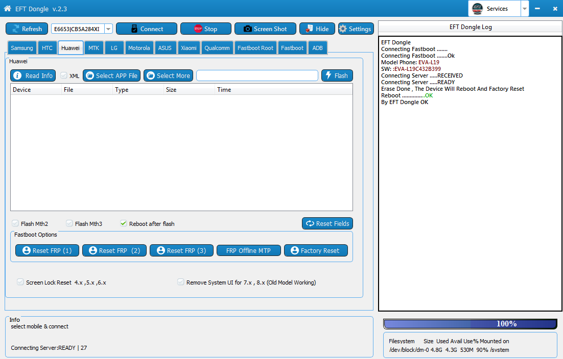Screen dimensions: 563x359
Task: Select the Huawei tab
Action: 71,48
